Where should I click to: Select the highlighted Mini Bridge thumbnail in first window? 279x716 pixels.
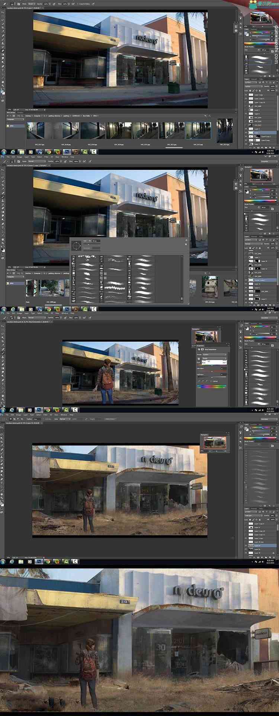pyautogui.click(x=198, y=131)
